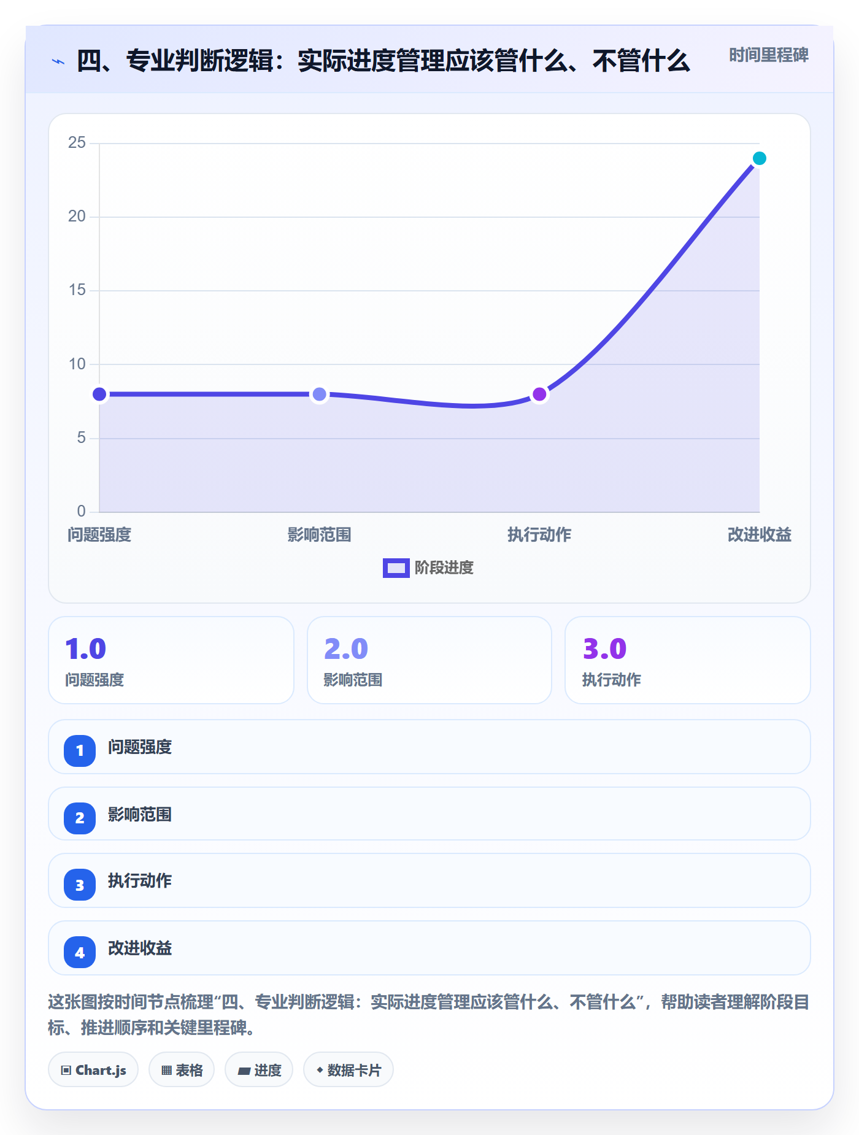Click the 25 value on the vertical axis
The height and width of the screenshot is (1135, 859).
coord(77,143)
